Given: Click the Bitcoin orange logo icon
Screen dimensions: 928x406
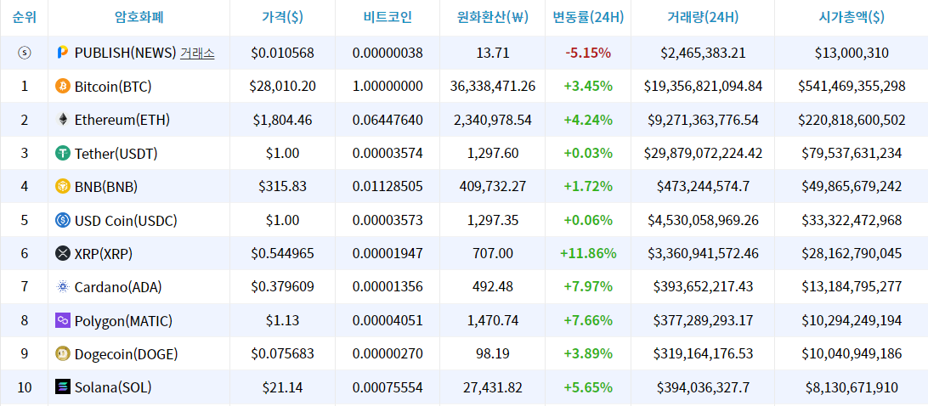Looking at the screenshot, I should pyautogui.click(x=62, y=87).
